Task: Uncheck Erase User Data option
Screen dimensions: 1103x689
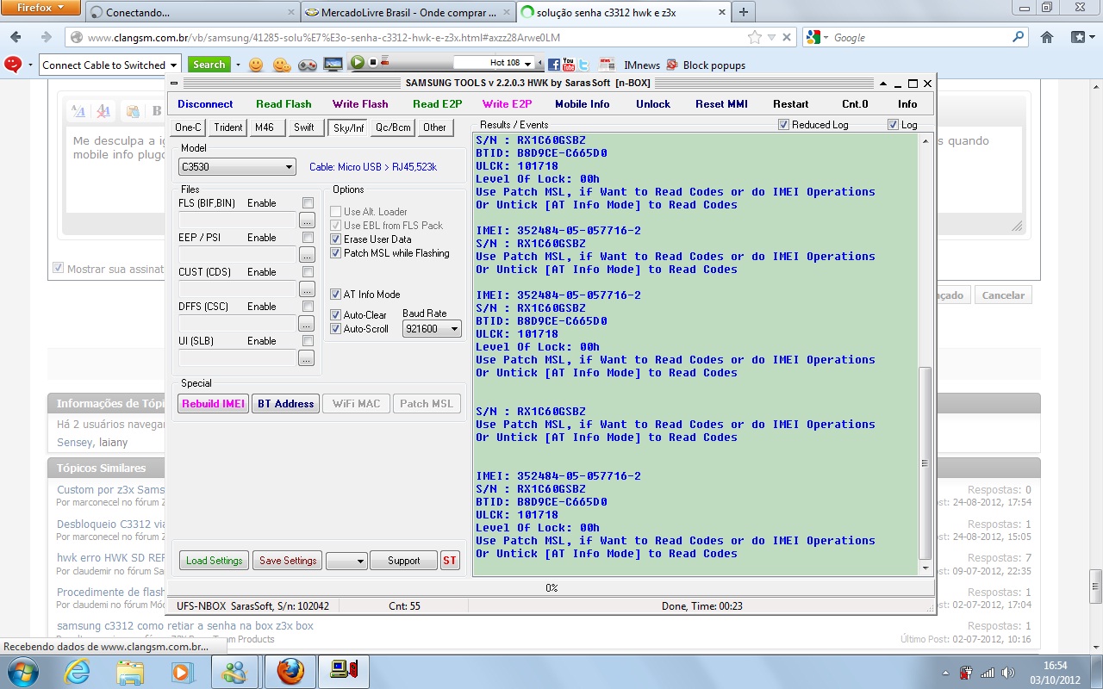Action: coord(336,239)
